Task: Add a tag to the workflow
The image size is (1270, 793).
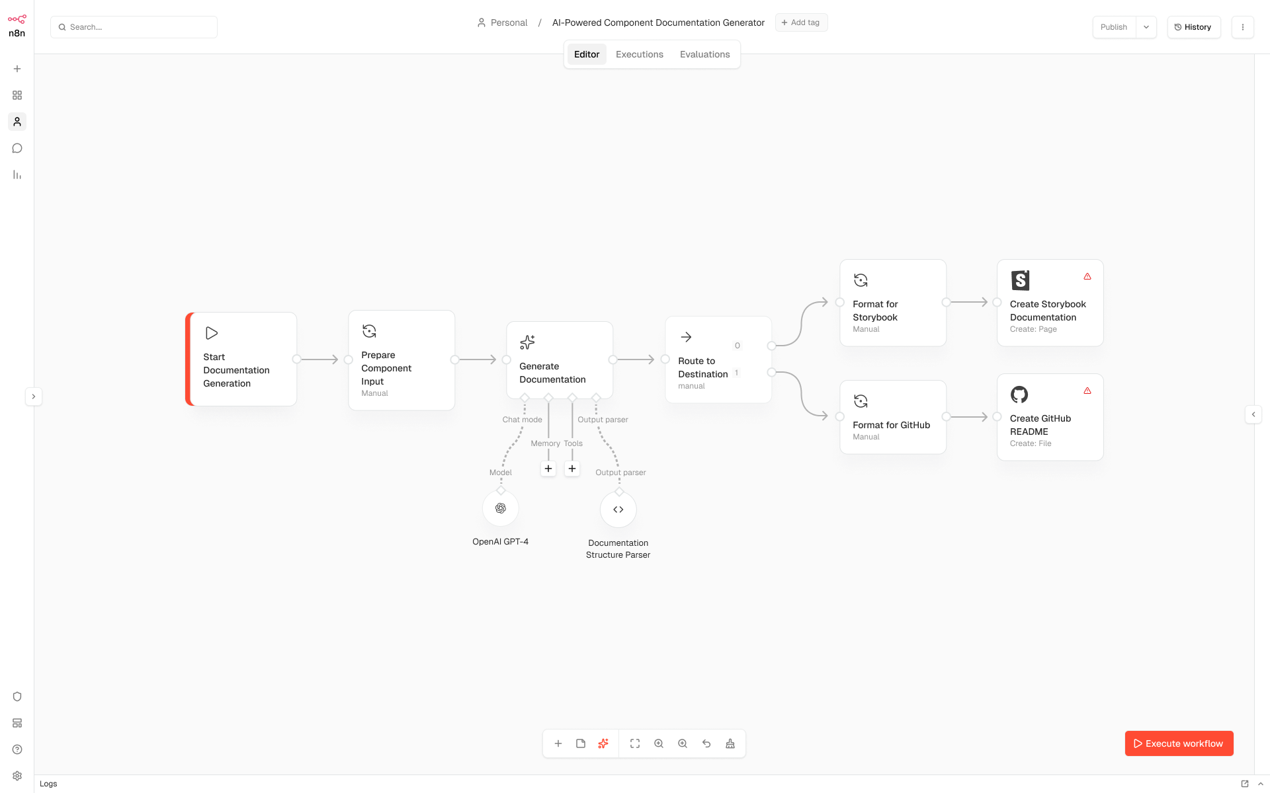Action: pyautogui.click(x=801, y=22)
